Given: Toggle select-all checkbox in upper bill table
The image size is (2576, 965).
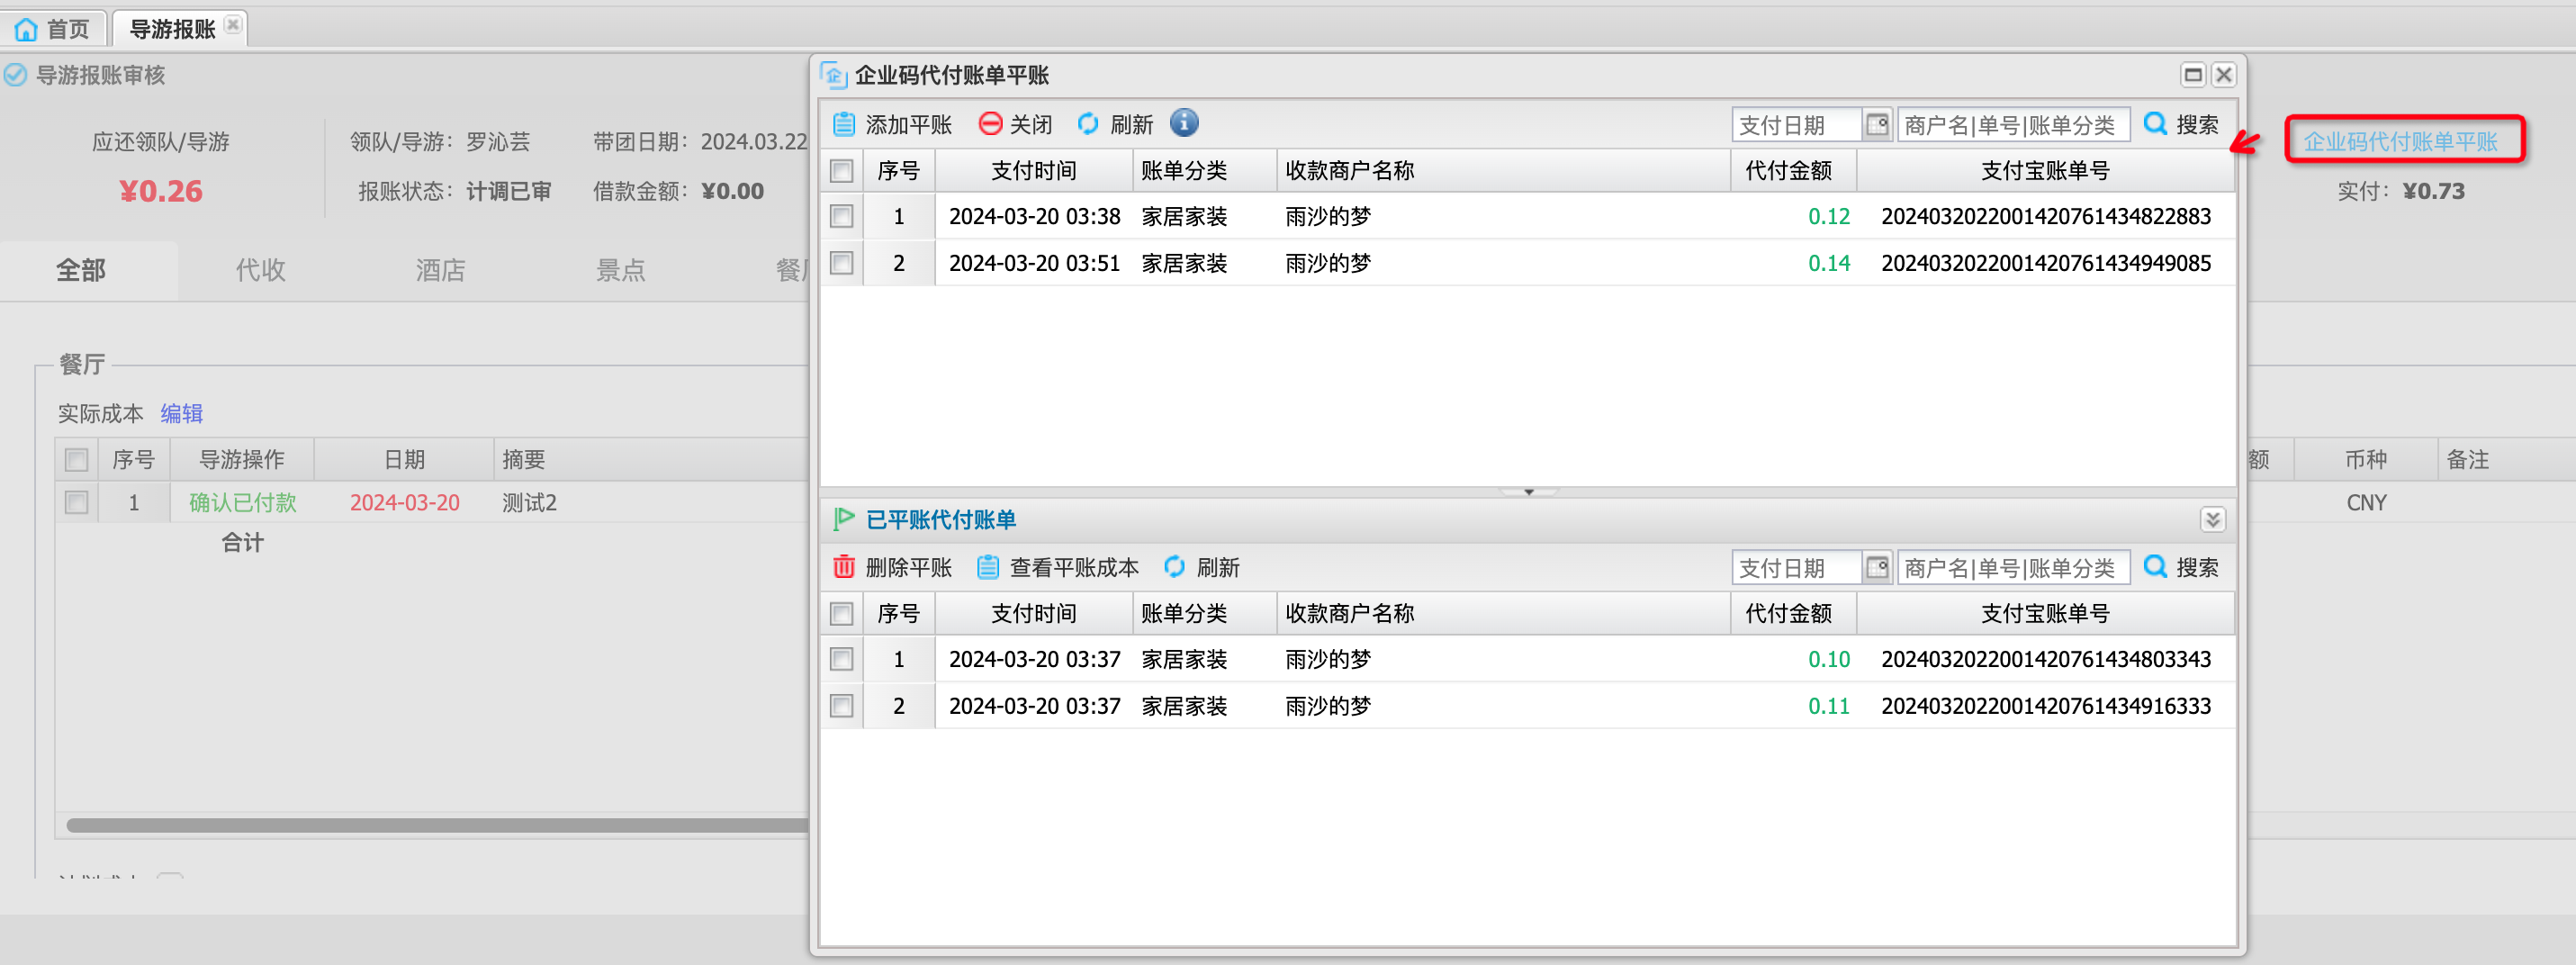Looking at the screenshot, I should (x=842, y=171).
